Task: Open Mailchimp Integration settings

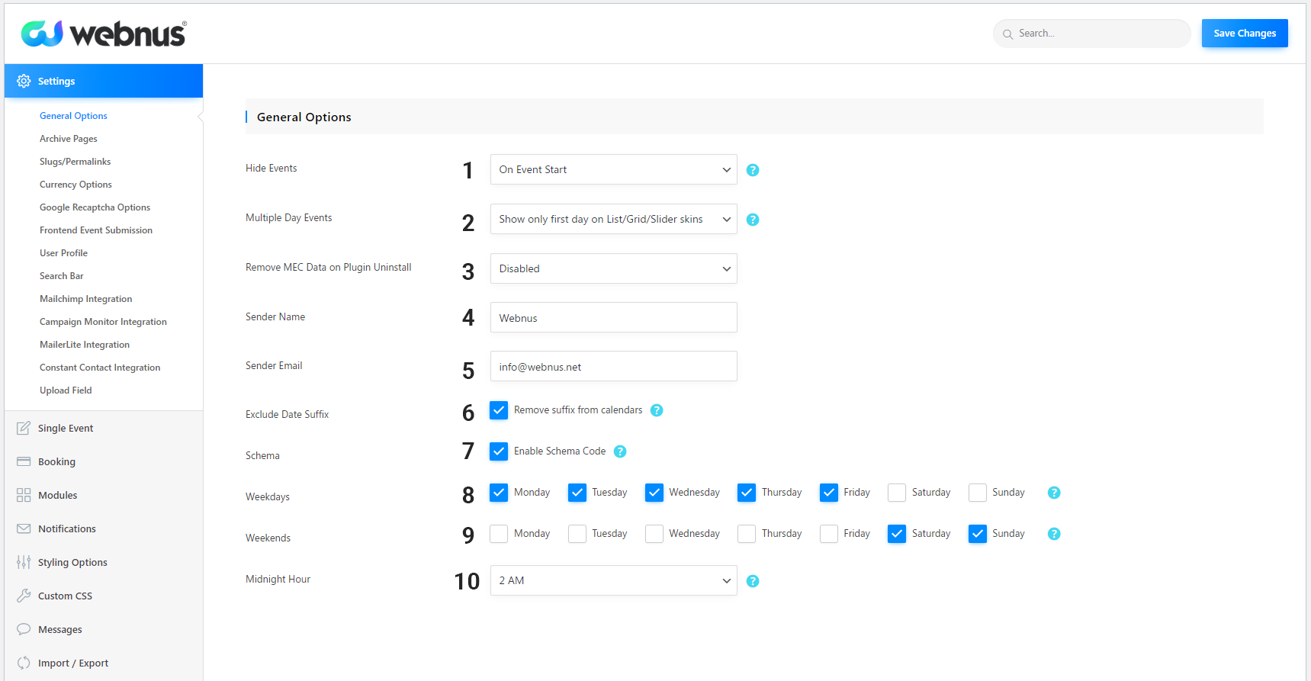Action: (x=86, y=299)
